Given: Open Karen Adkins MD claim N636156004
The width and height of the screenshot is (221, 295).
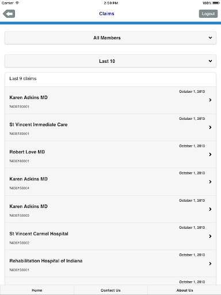Looking at the screenshot, I should [110, 182].
